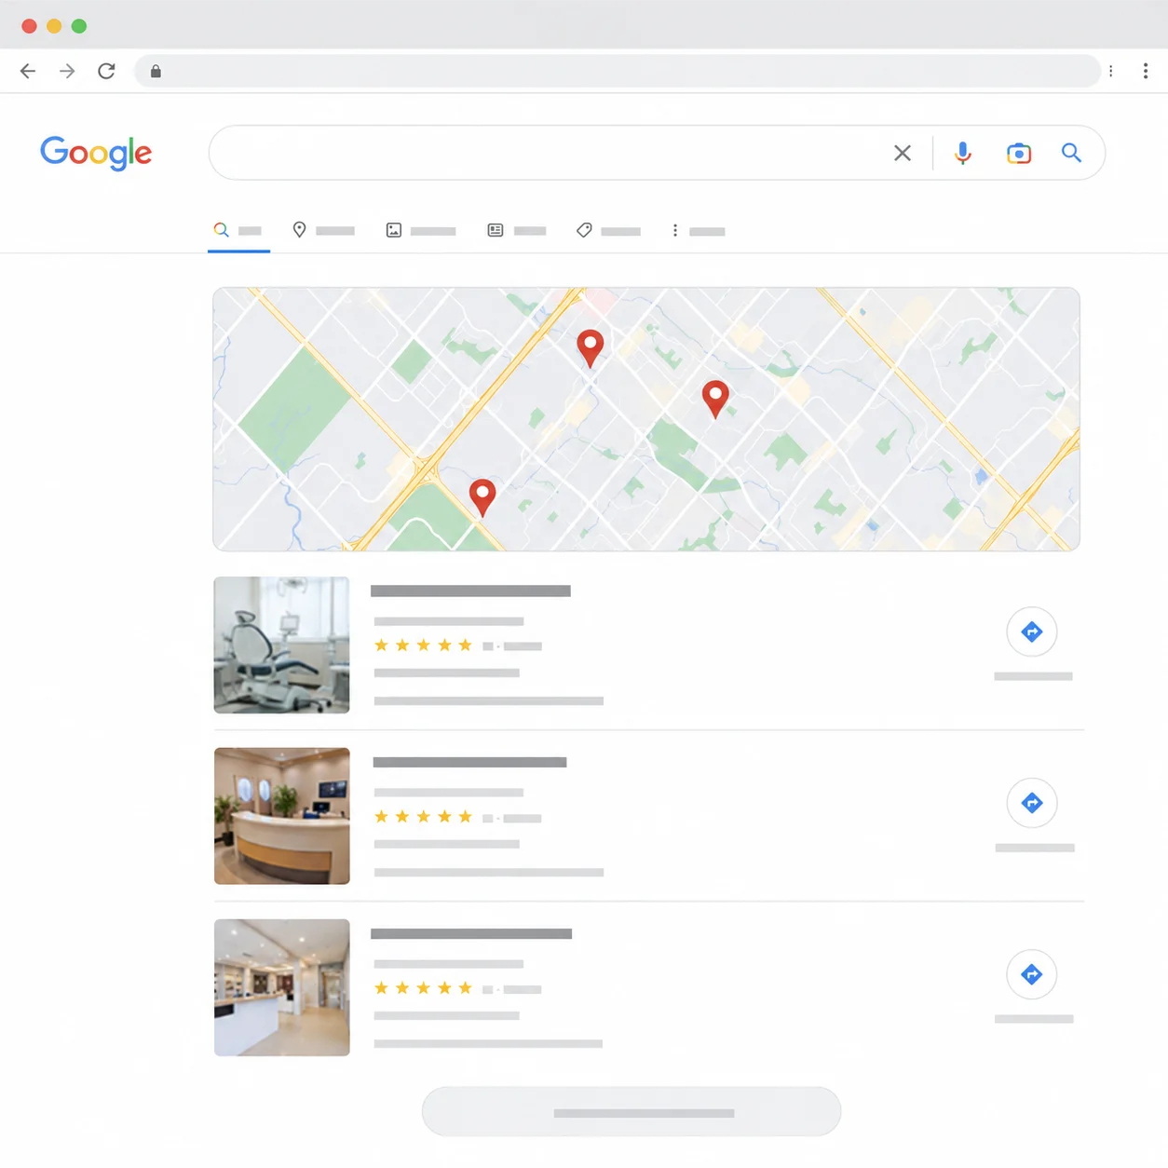This screenshot has height=1168, width=1168.
Task: Open the clinic hallway listing photo
Action: (x=282, y=987)
